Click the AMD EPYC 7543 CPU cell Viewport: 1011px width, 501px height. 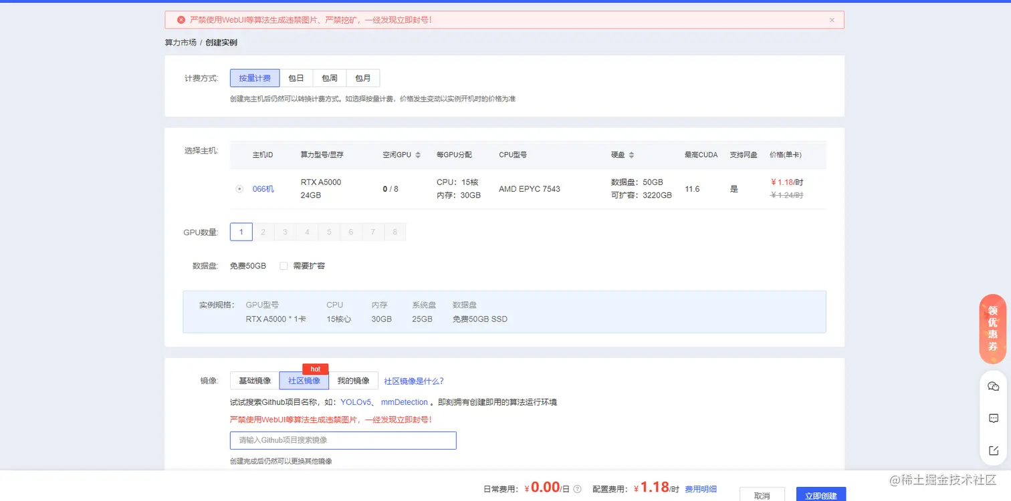(530, 189)
